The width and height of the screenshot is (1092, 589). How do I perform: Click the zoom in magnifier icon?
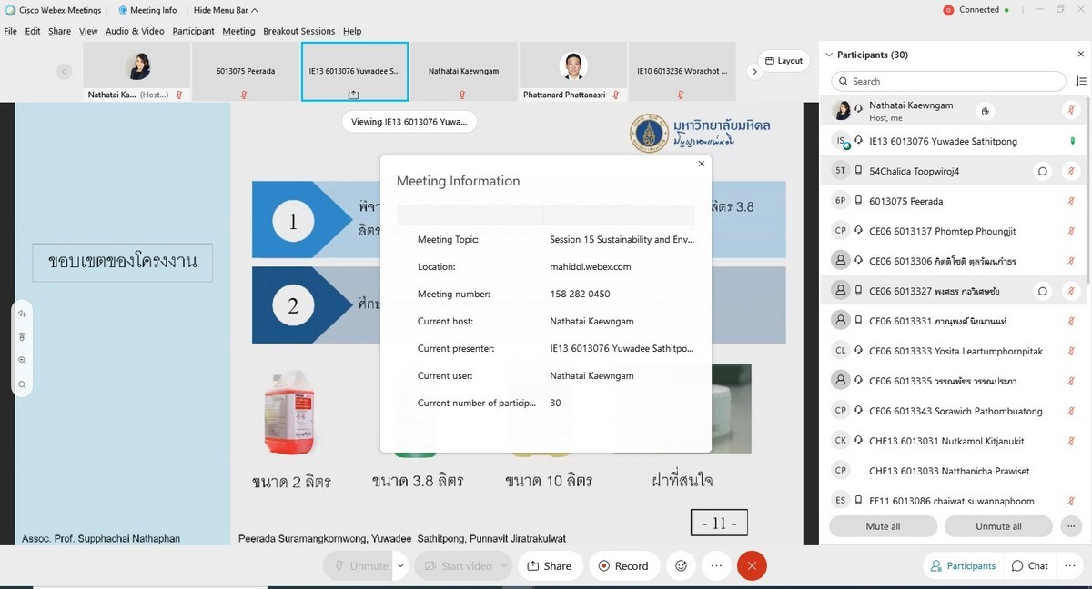[22, 361]
